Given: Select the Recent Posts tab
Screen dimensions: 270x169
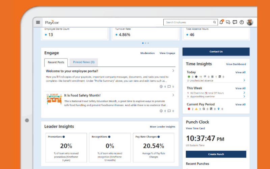Looking at the screenshot, I should (56, 63).
